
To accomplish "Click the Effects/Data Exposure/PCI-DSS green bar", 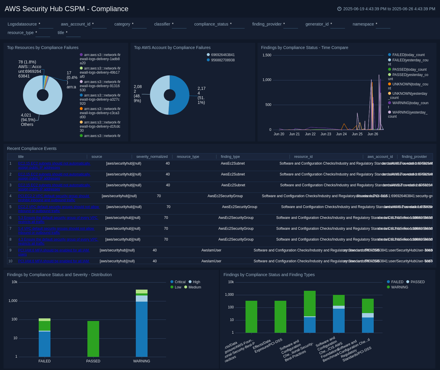I will point(280,317).
